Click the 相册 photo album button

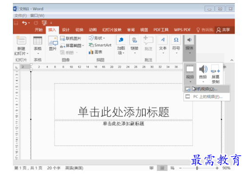pos(69,53)
